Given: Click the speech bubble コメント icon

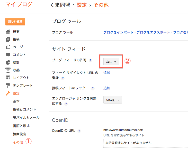Looking at the screenshot, I should [8, 55].
